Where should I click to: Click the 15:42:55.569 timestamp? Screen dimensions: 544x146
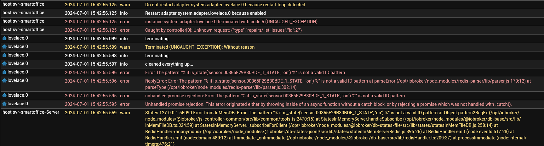point(91,112)
